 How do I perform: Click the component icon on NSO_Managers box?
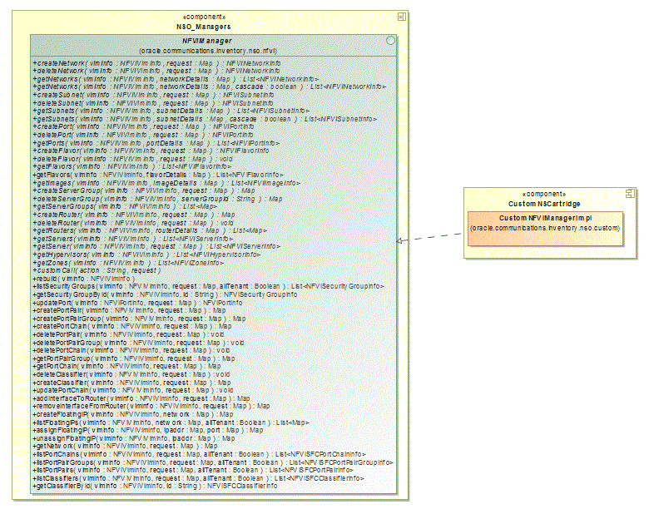click(402, 17)
